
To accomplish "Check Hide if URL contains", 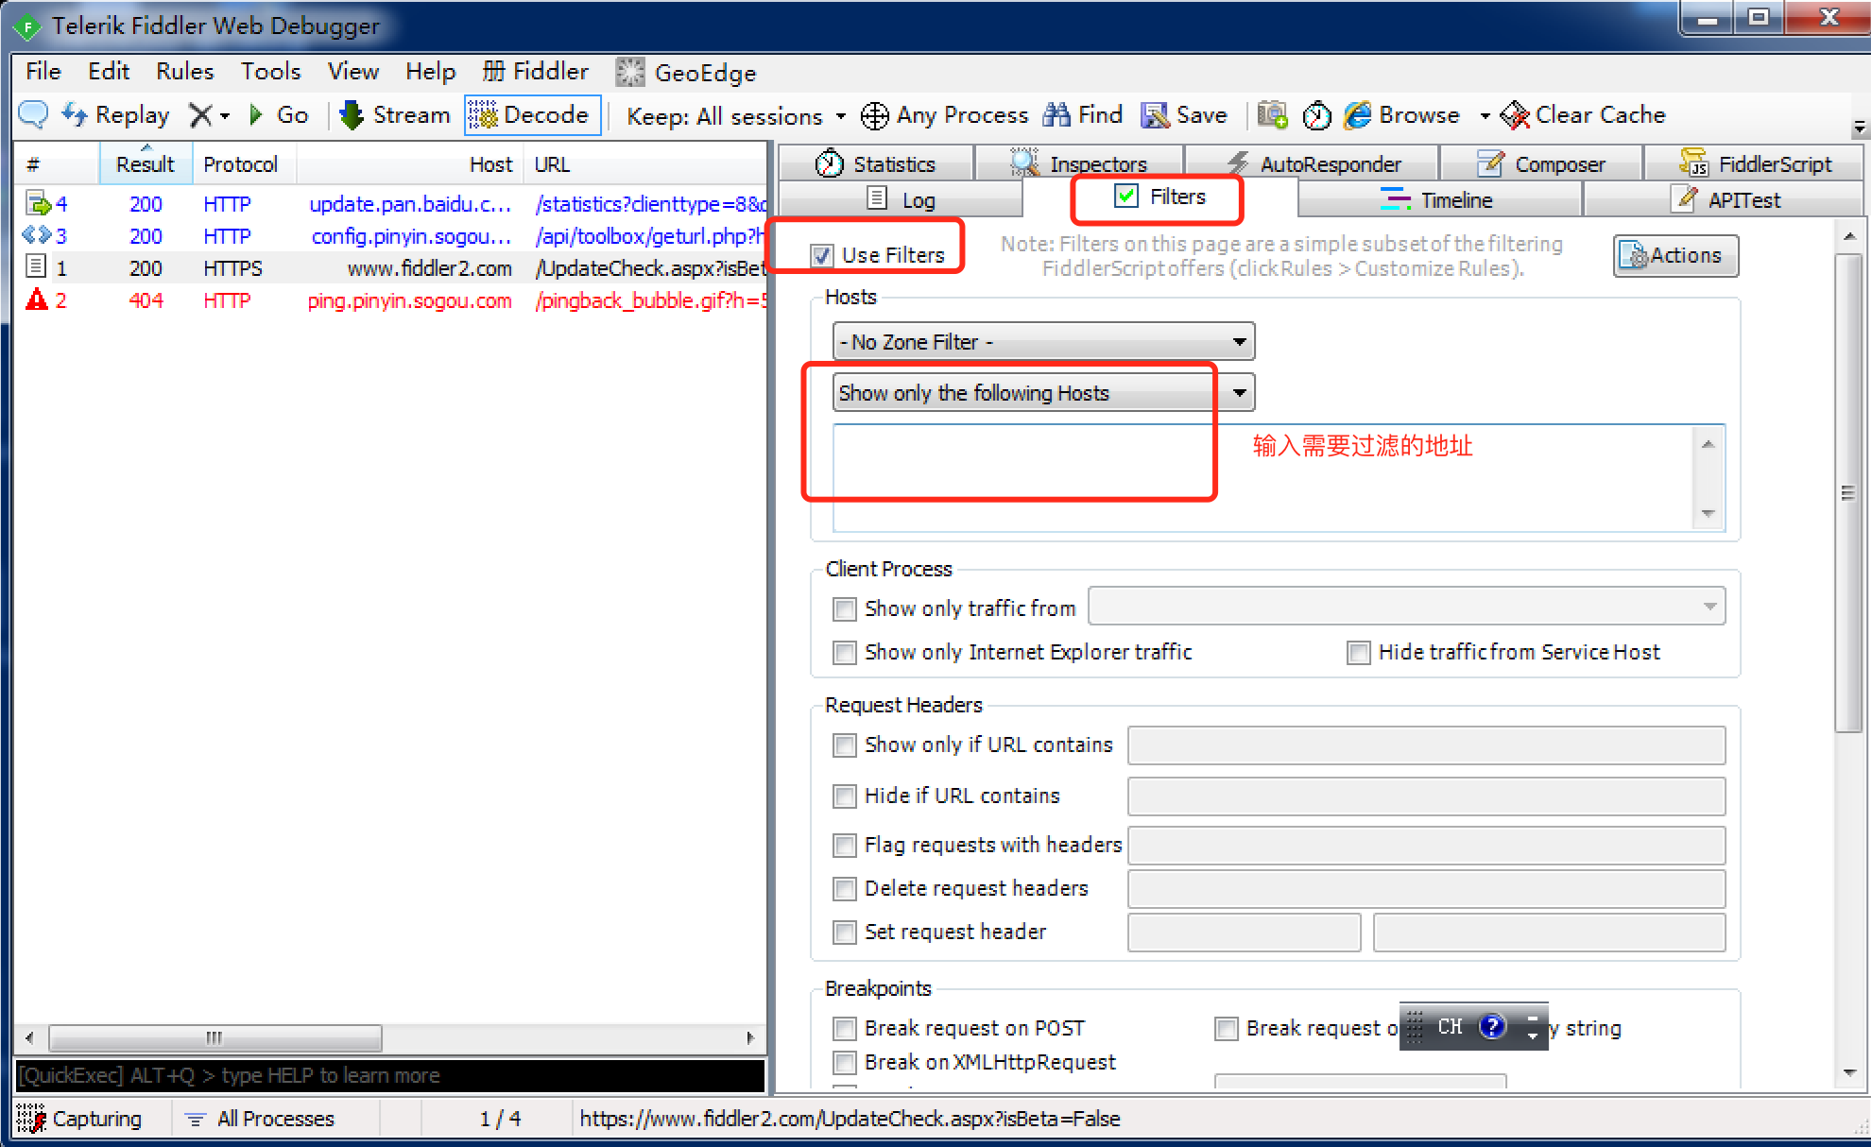I will pos(844,796).
